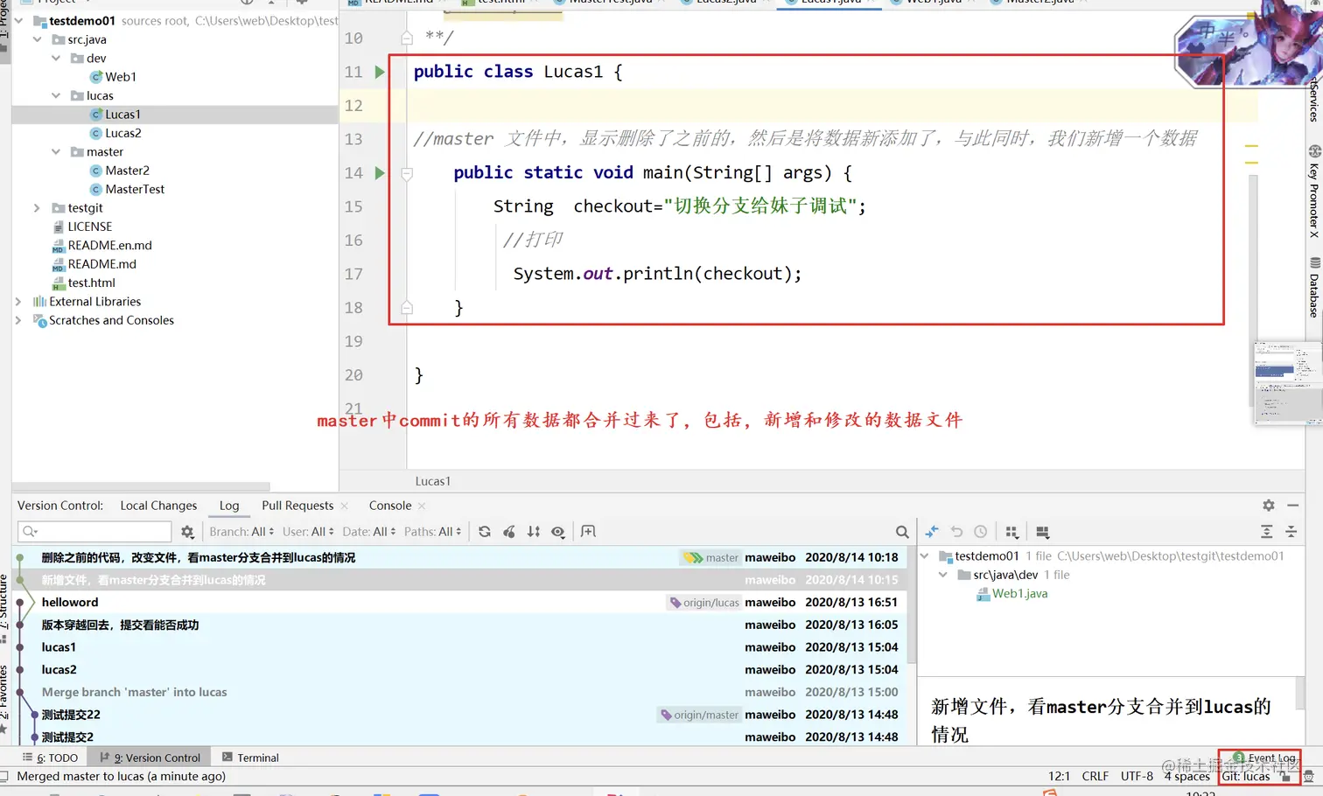The height and width of the screenshot is (796, 1323).
Task: Expand Scratches and Consoles node
Action: [18, 320]
